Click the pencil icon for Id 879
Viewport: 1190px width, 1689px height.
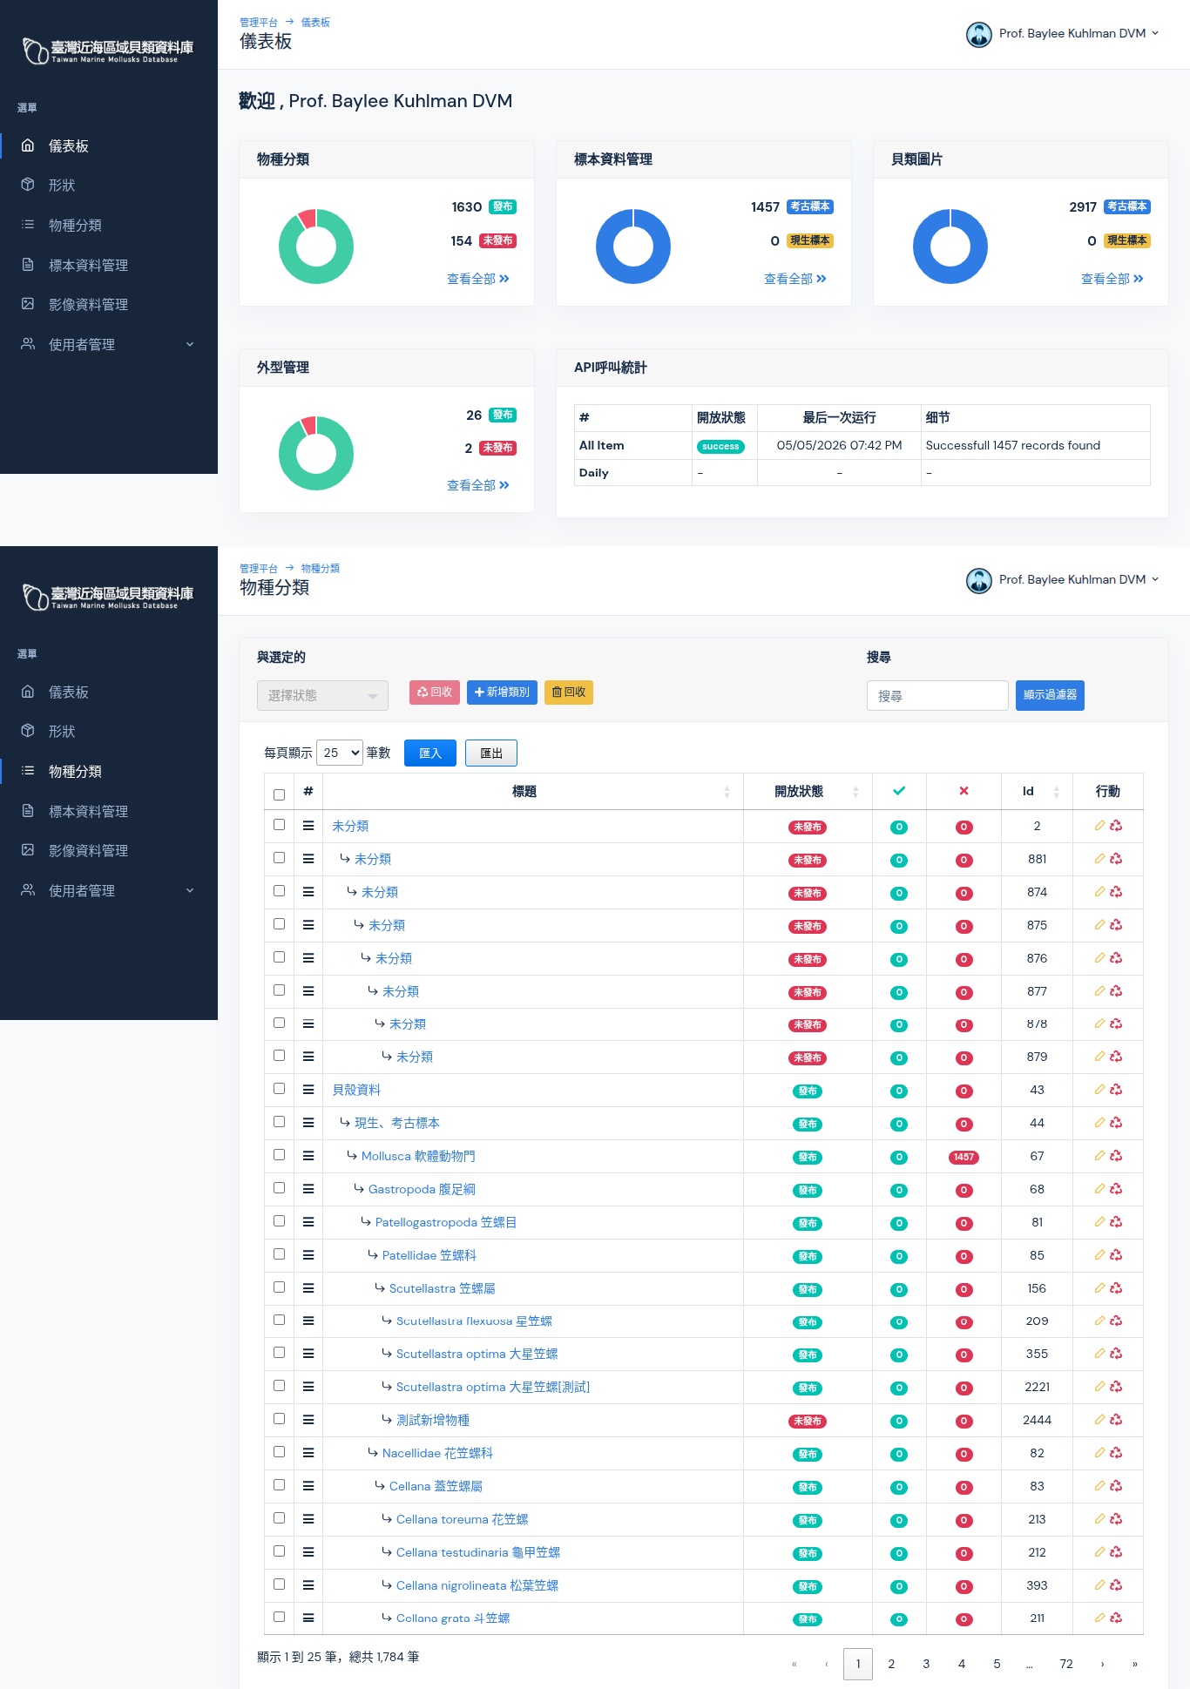point(1099,1057)
